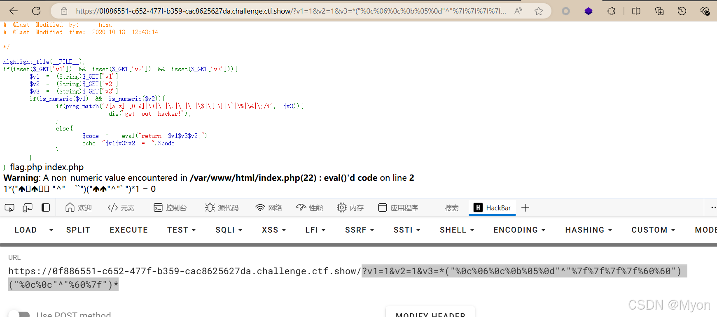This screenshot has width=717, height=317.
Task: Click the 'Warning' non-numeric value message
Action: [x=209, y=178]
